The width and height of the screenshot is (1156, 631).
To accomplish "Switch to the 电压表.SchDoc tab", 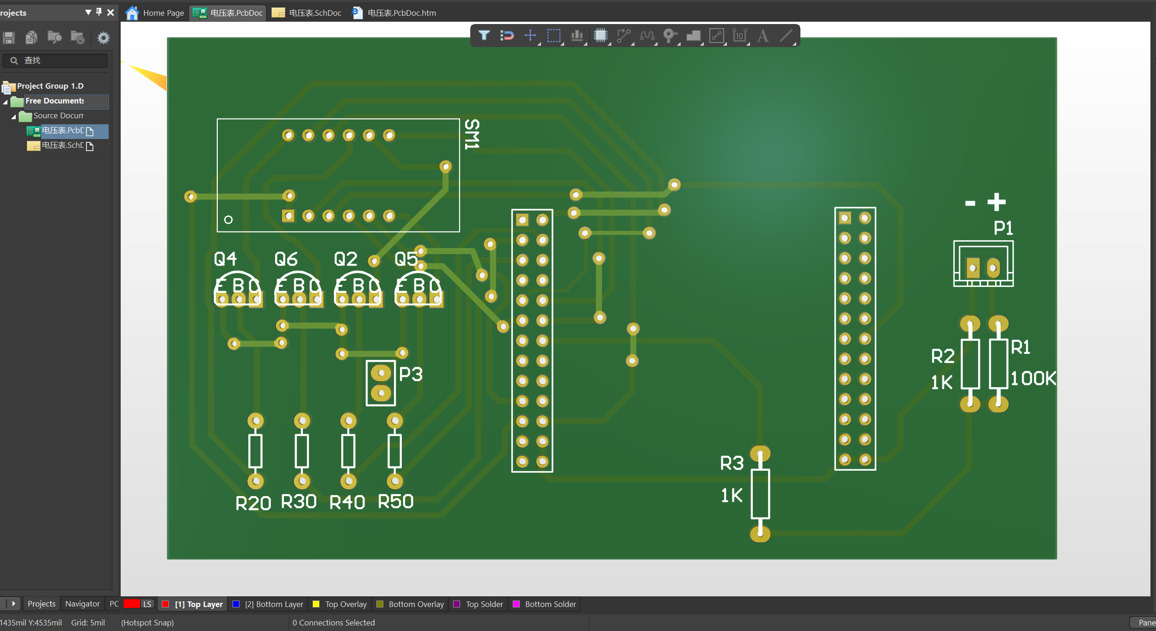I will pyautogui.click(x=307, y=13).
